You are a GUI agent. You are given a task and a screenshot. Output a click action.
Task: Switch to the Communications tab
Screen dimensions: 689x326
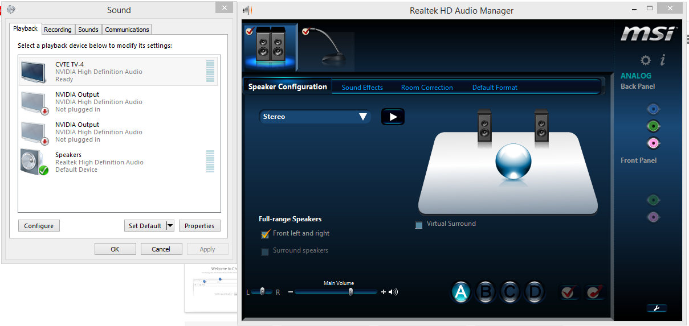click(x=127, y=30)
